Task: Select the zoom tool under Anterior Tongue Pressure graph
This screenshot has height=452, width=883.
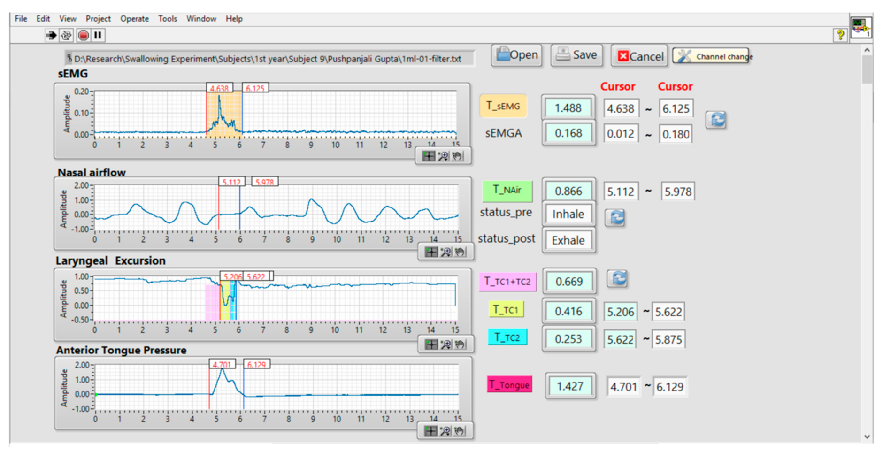Action: click(445, 431)
